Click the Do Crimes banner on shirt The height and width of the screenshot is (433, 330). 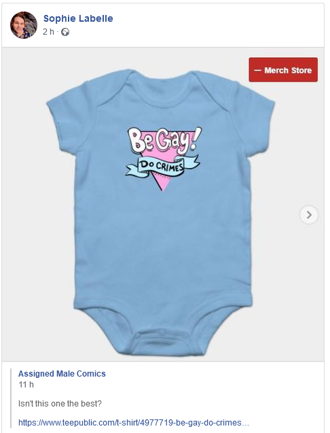tap(163, 166)
